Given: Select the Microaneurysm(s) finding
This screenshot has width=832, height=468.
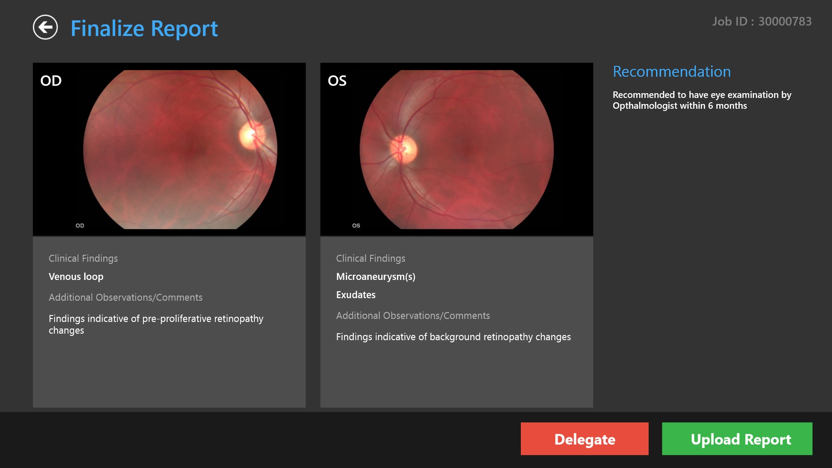Looking at the screenshot, I should (375, 276).
